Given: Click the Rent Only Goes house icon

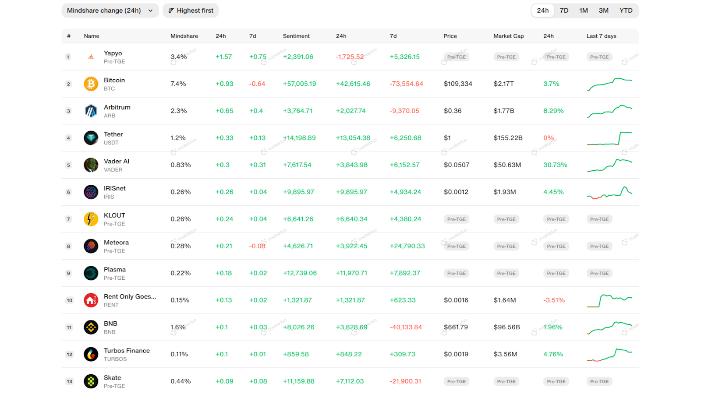Looking at the screenshot, I should click(91, 300).
